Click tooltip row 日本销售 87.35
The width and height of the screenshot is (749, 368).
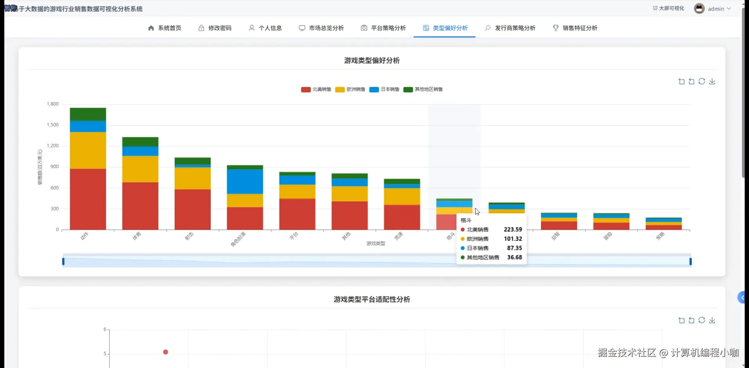(491, 248)
